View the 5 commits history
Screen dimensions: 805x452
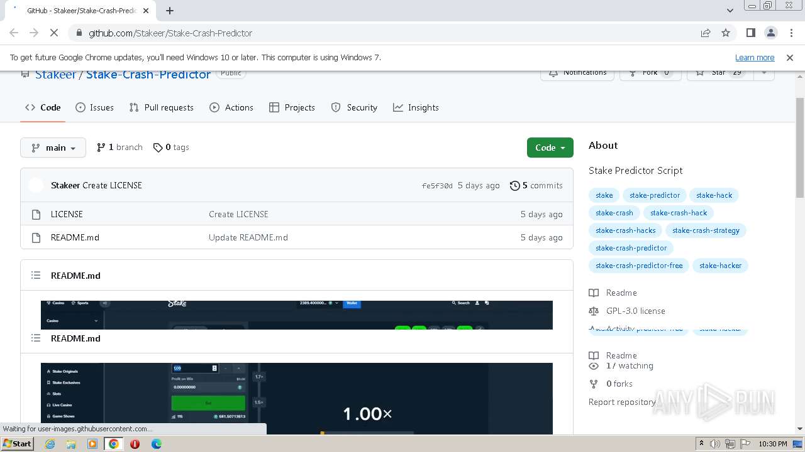tap(536, 185)
